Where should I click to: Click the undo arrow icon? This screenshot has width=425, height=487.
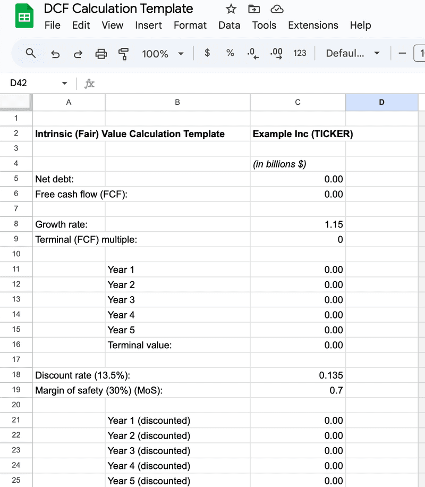(55, 53)
